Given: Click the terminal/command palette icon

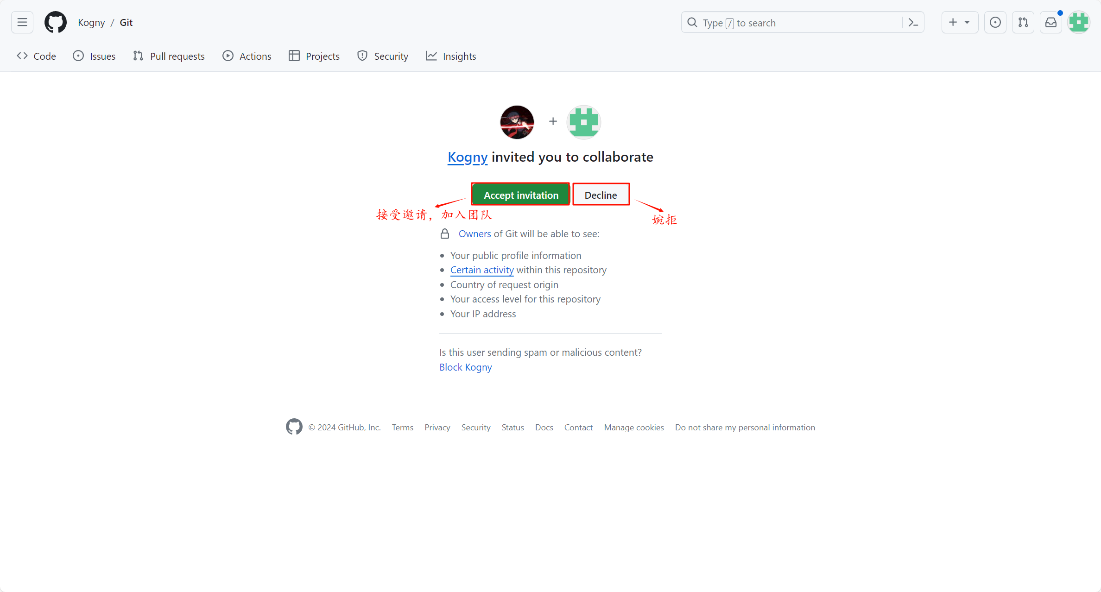Looking at the screenshot, I should point(914,22).
